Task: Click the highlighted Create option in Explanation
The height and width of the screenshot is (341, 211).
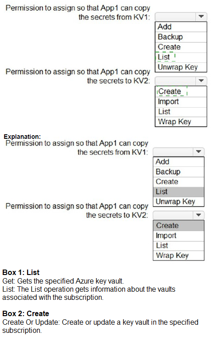Action: pyautogui.click(x=179, y=226)
